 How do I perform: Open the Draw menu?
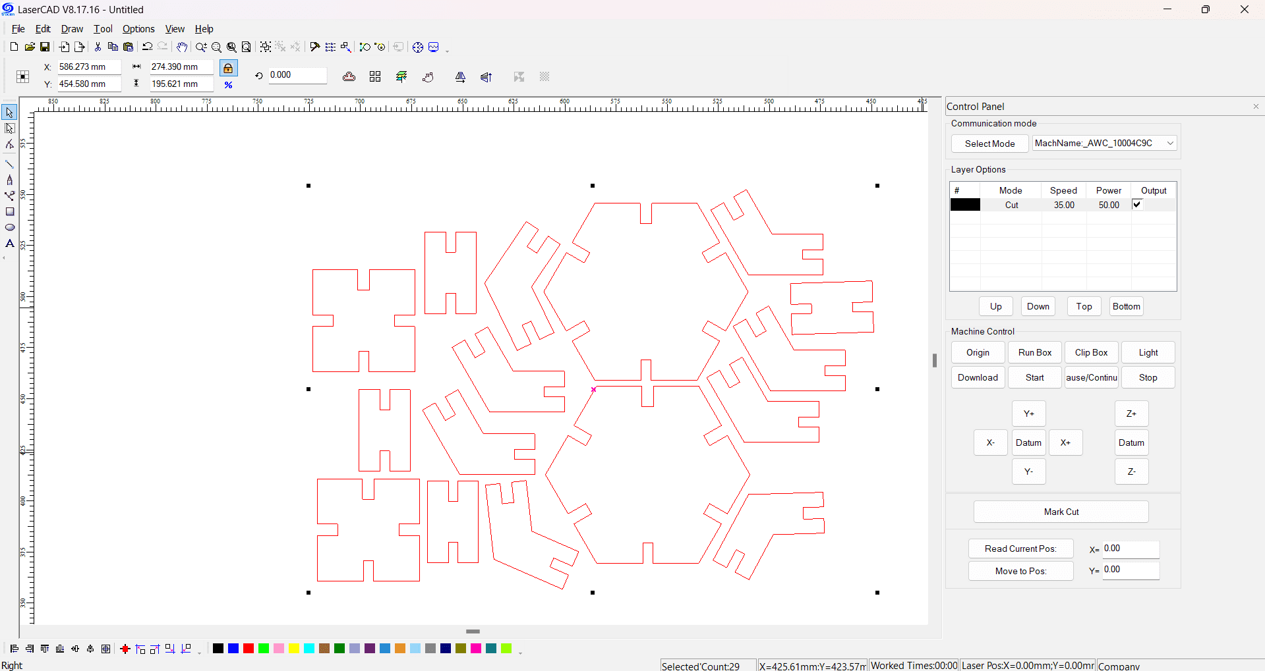[72, 29]
